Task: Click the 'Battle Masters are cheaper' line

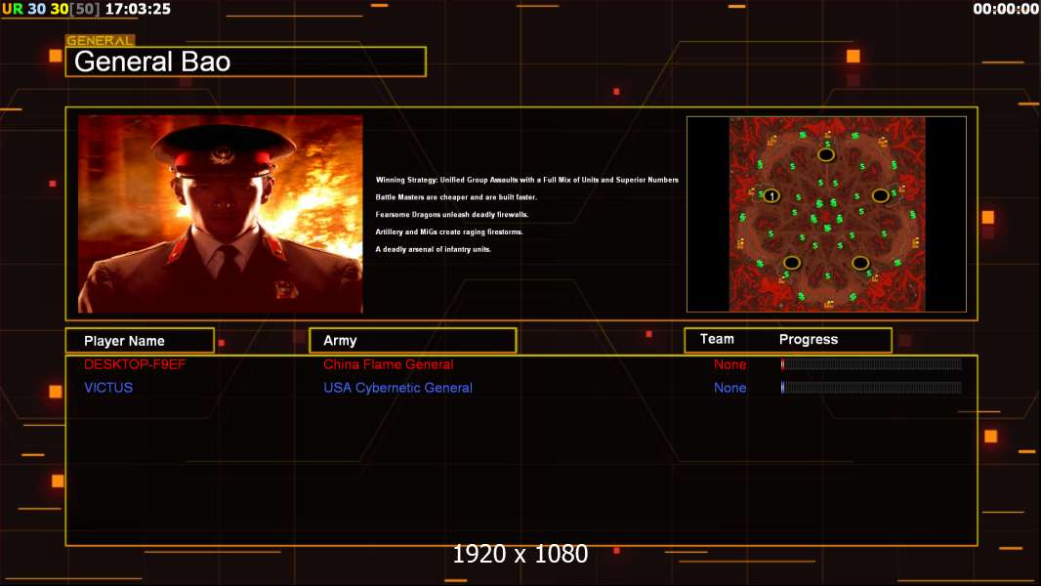Action: pyautogui.click(x=456, y=197)
